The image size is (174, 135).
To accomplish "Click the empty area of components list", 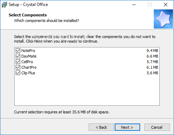I will pyautogui.click(x=87, y=90).
